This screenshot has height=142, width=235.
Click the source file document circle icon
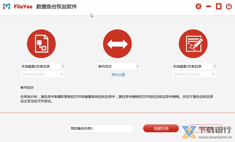click(42, 44)
